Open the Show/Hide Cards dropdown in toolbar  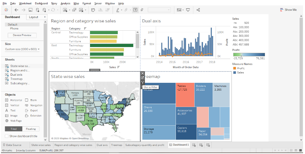click(x=179, y=10)
